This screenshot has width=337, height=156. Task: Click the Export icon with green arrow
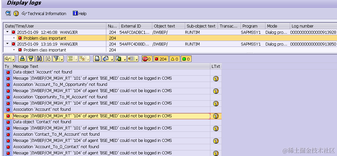coord(118,59)
